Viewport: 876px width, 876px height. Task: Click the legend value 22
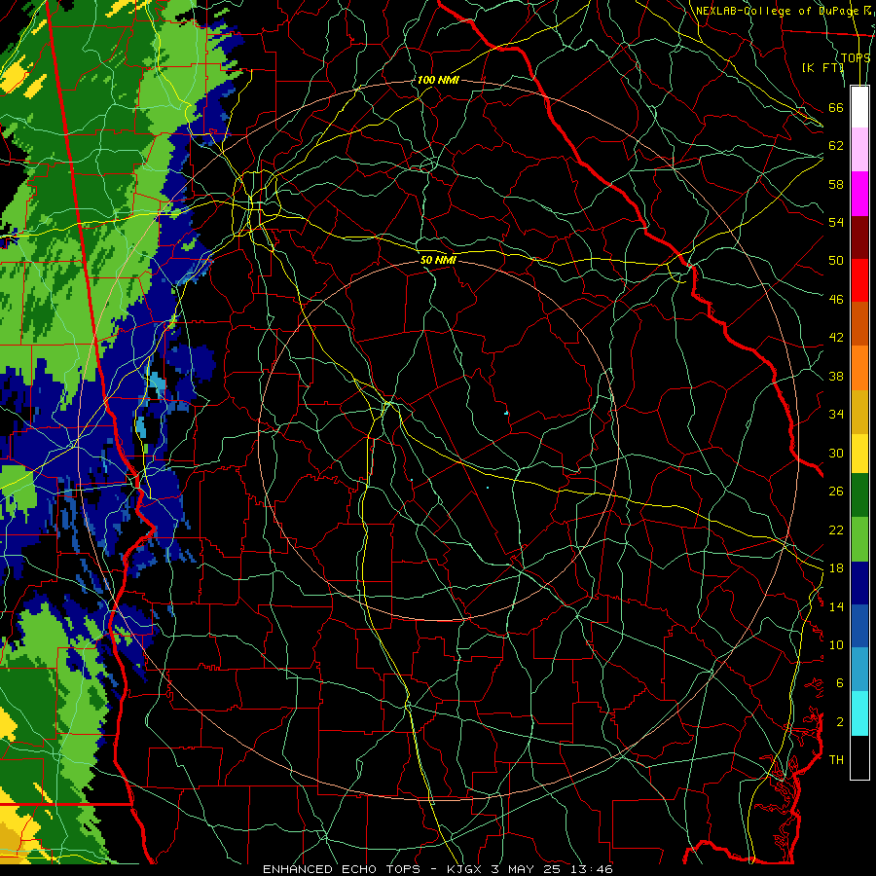pos(836,529)
